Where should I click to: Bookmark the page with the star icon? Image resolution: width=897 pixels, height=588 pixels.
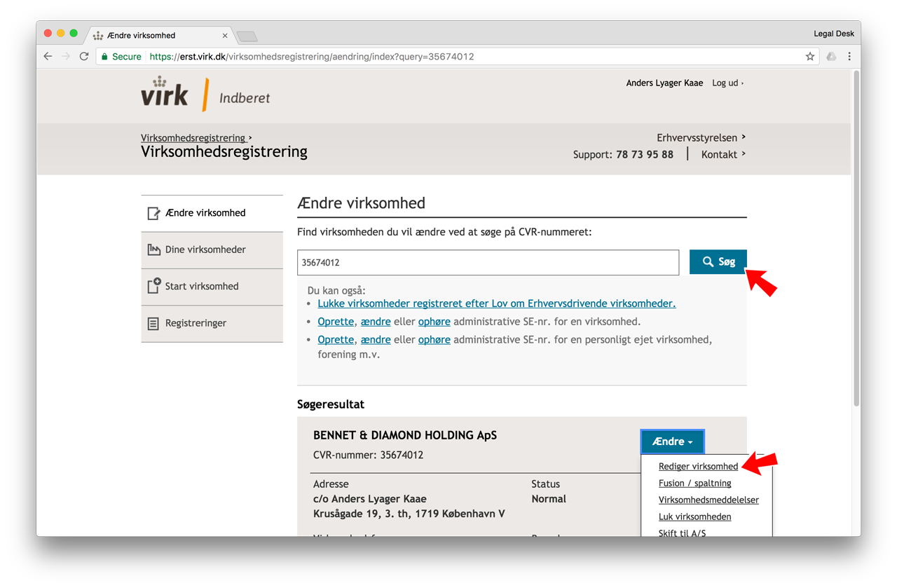tap(810, 56)
